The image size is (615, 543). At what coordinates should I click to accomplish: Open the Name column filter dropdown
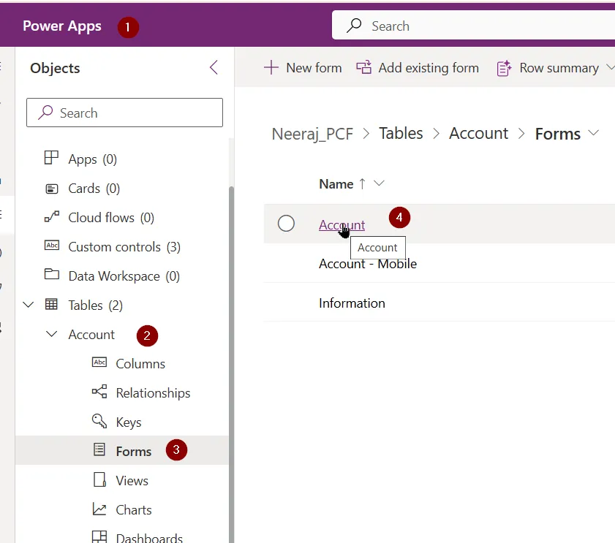tap(379, 183)
